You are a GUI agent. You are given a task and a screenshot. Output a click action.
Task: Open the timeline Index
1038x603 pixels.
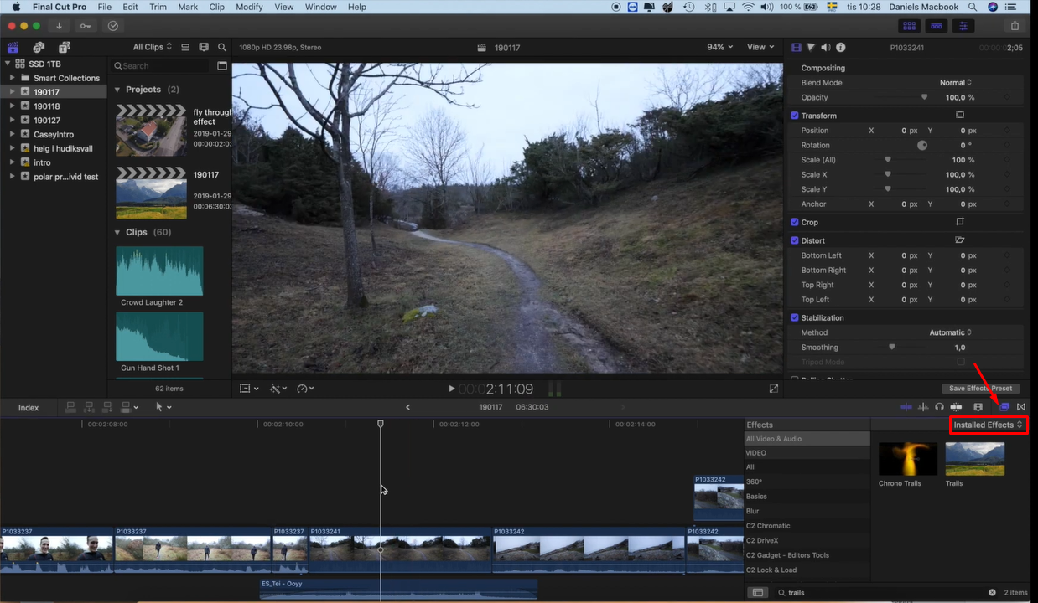[x=28, y=407]
